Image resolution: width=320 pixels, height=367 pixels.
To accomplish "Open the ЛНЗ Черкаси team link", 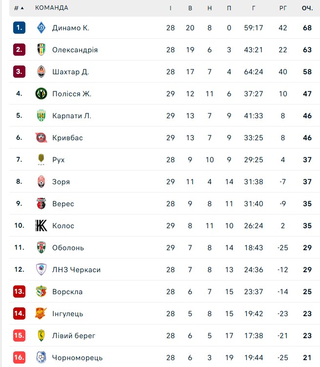I will coord(76,270).
